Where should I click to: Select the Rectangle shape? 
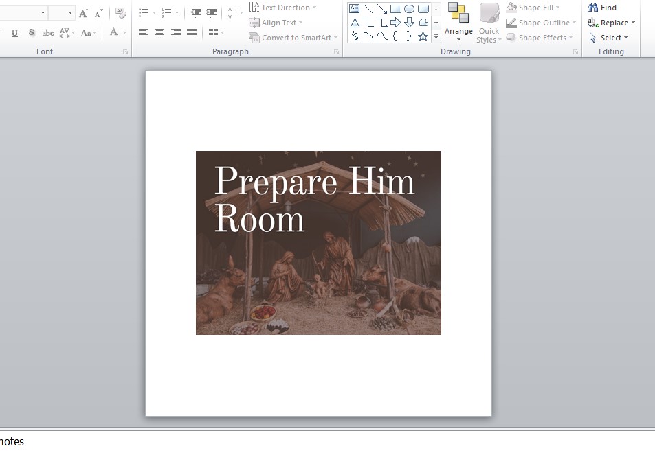coord(396,8)
